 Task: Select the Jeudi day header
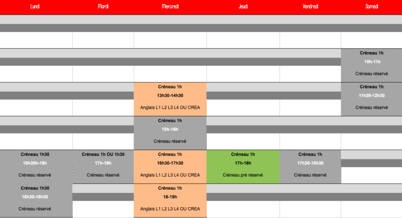[243, 6]
